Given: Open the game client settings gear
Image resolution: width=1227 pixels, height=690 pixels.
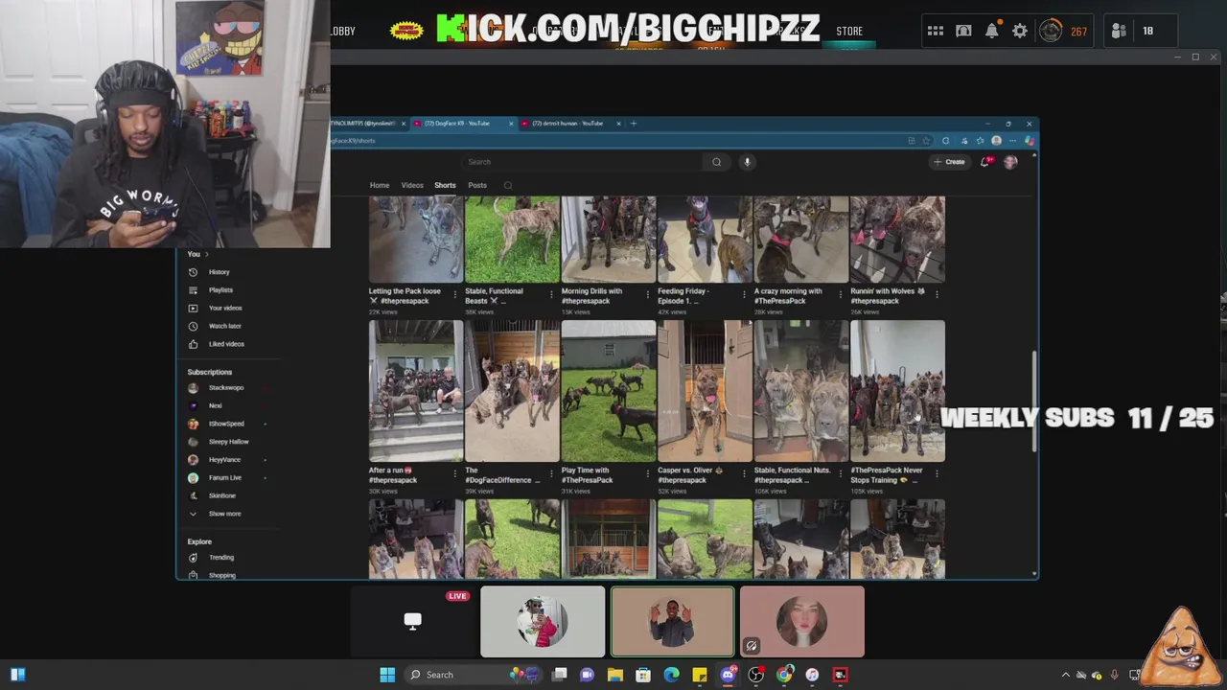Looking at the screenshot, I should [1020, 31].
